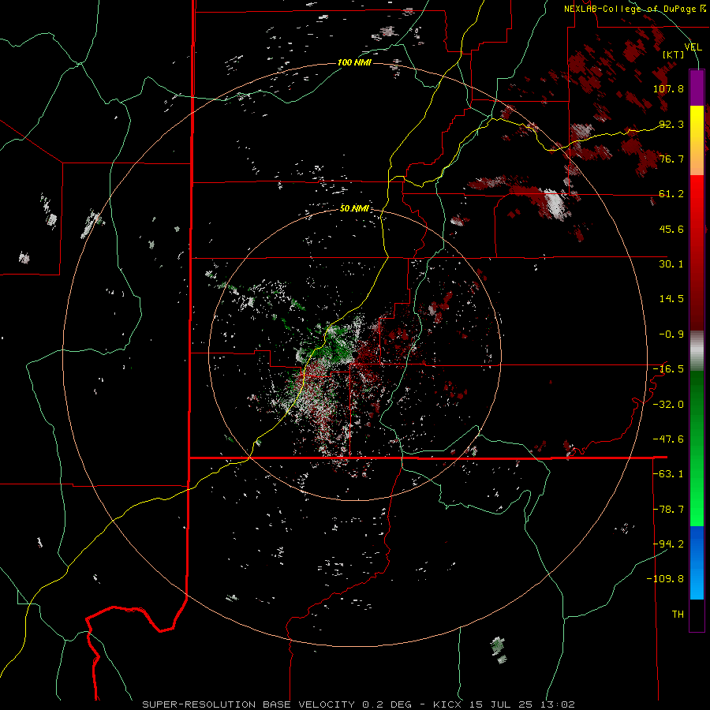Select the -78.7 velocity scale value

pyautogui.click(x=668, y=510)
